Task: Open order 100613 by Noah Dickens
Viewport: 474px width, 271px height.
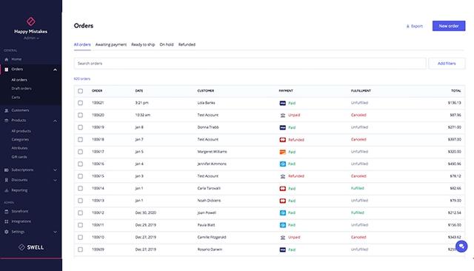Action: pos(270,201)
